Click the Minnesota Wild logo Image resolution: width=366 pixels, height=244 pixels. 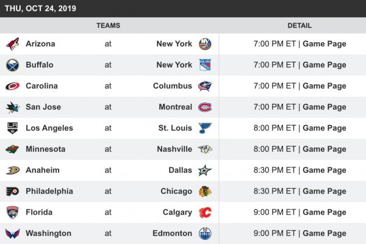point(13,149)
